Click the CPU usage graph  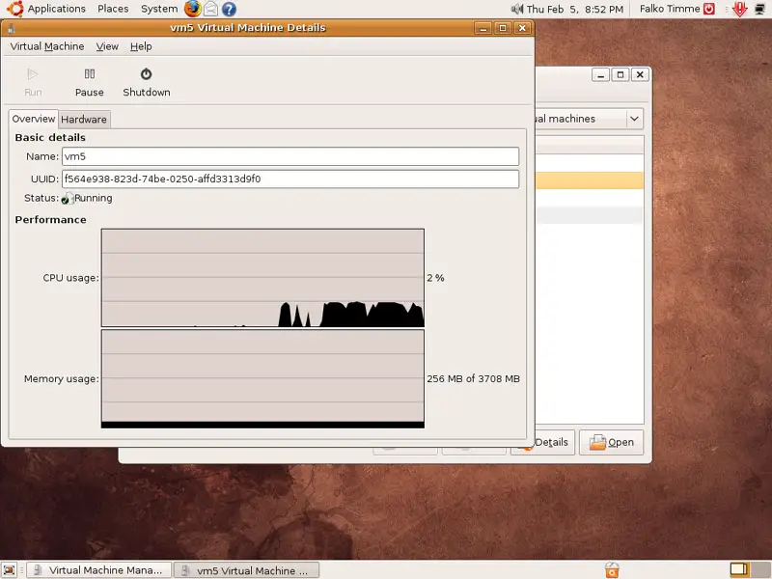(x=262, y=278)
